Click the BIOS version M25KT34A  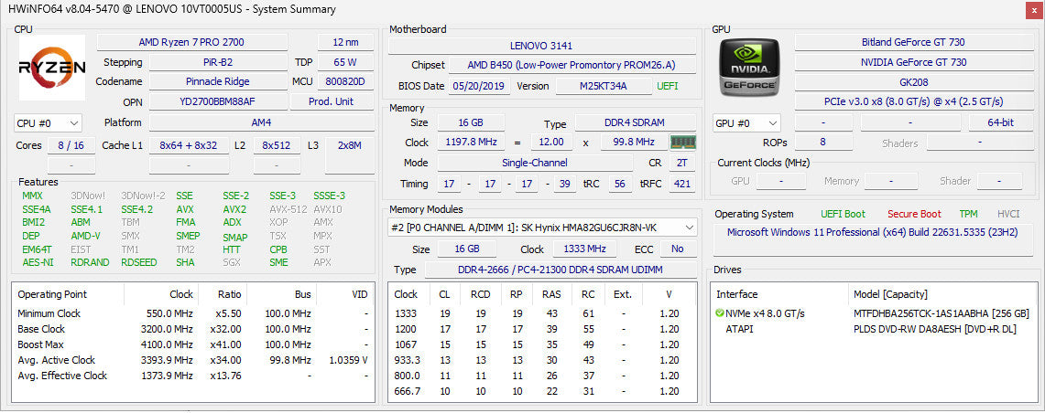pos(604,86)
